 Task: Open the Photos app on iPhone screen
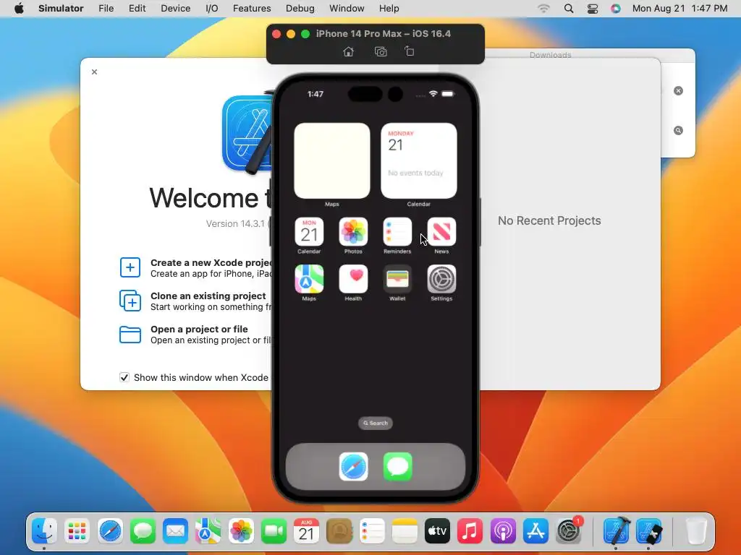(353, 232)
